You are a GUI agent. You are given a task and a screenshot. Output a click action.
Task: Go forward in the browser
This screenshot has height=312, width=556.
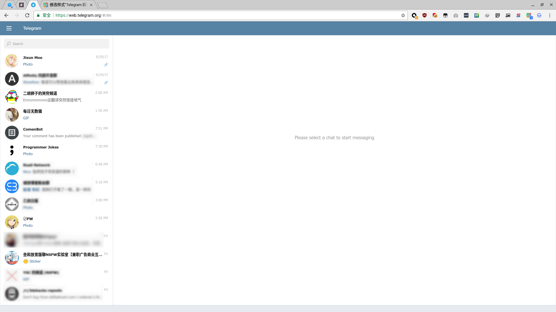[x=17, y=15]
